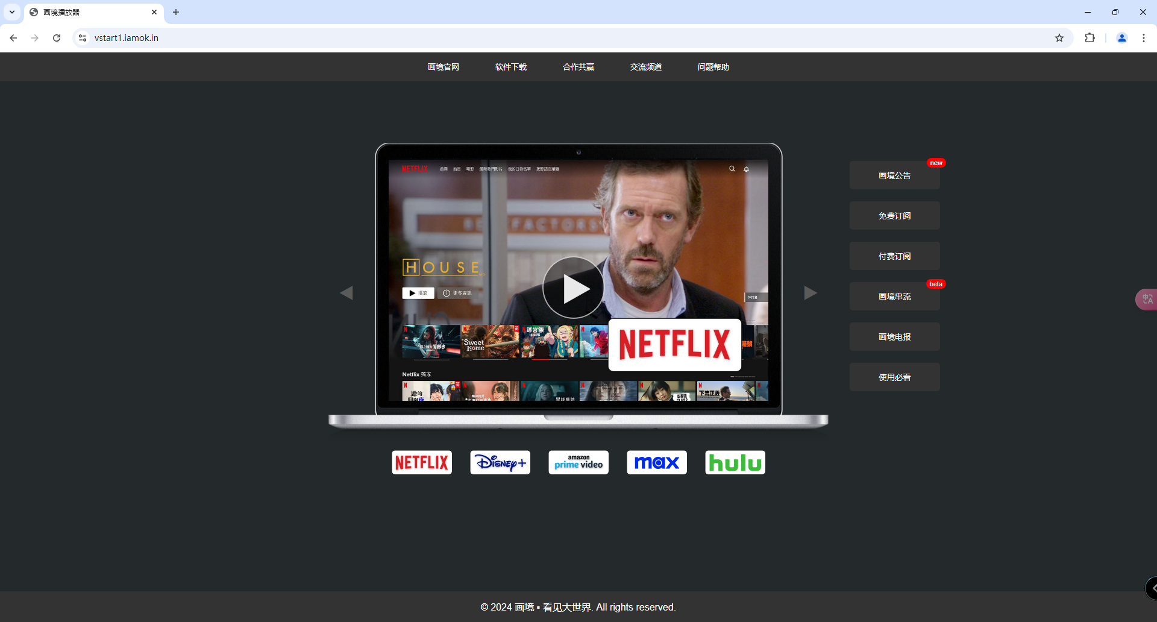Open the 问题帮助 menu item
This screenshot has width=1157, height=622.
pyautogui.click(x=713, y=67)
